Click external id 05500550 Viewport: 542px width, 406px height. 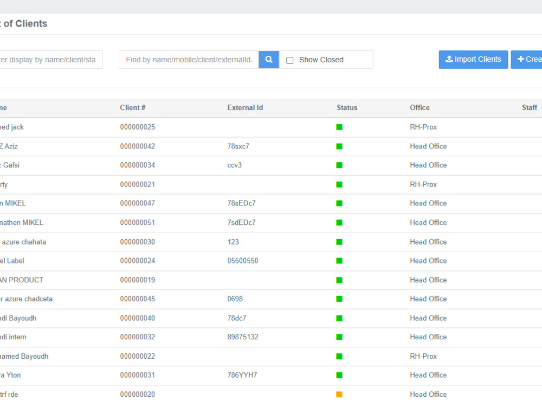243,261
